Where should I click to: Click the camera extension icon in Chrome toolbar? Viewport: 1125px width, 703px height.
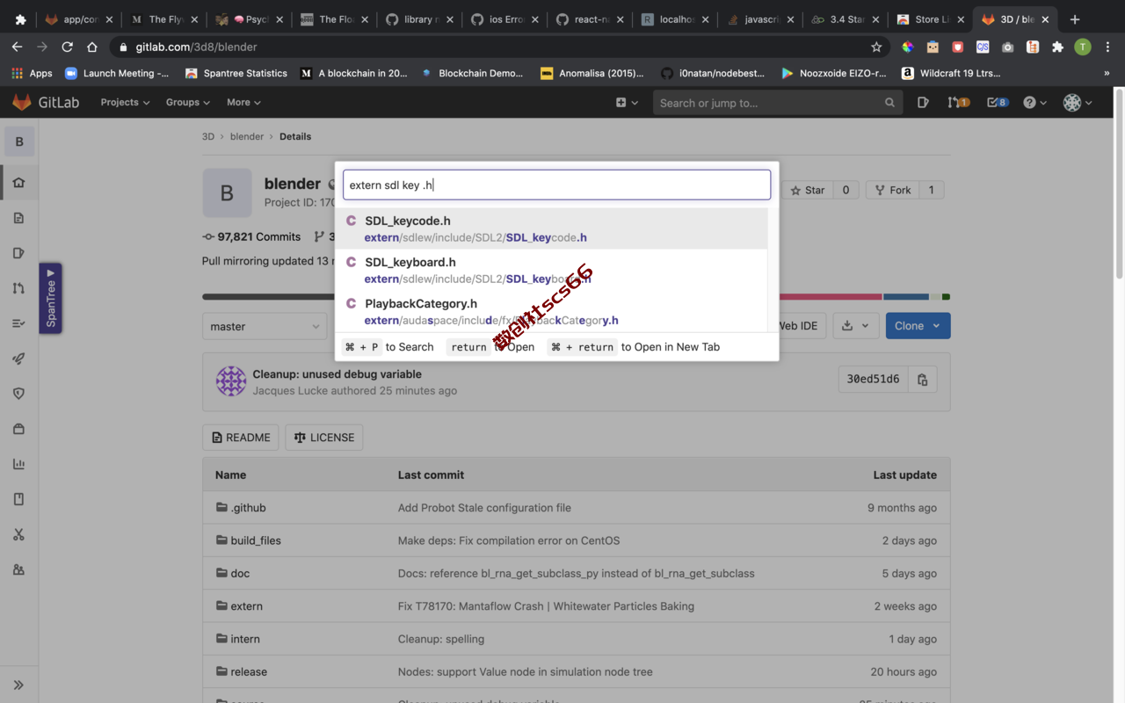[x=1008, y=47]
